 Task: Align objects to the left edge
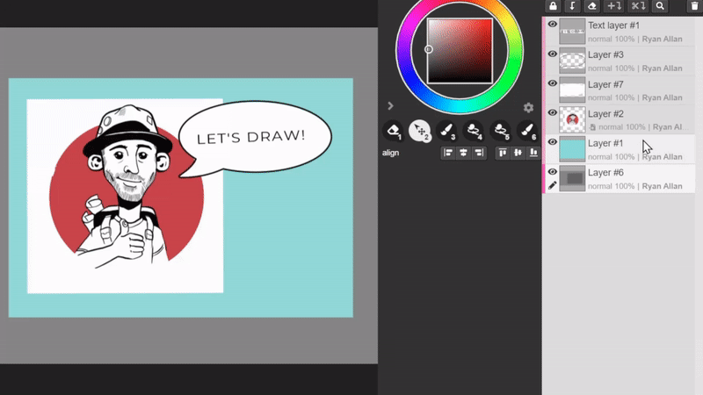[447, 153]
